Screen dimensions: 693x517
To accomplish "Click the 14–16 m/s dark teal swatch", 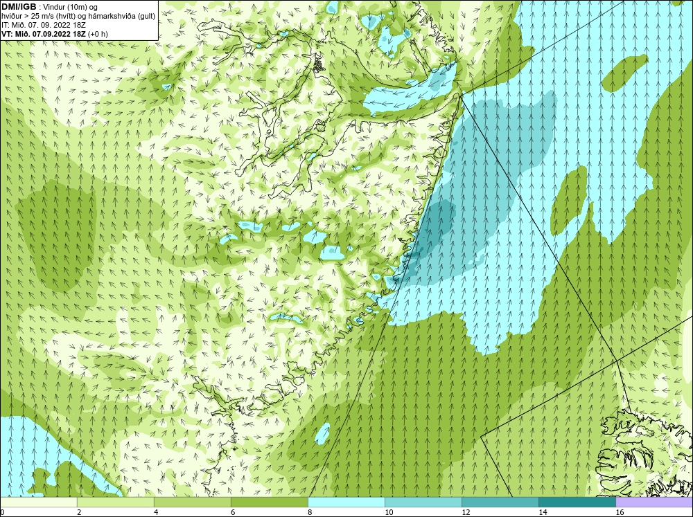I will [577, 502].
